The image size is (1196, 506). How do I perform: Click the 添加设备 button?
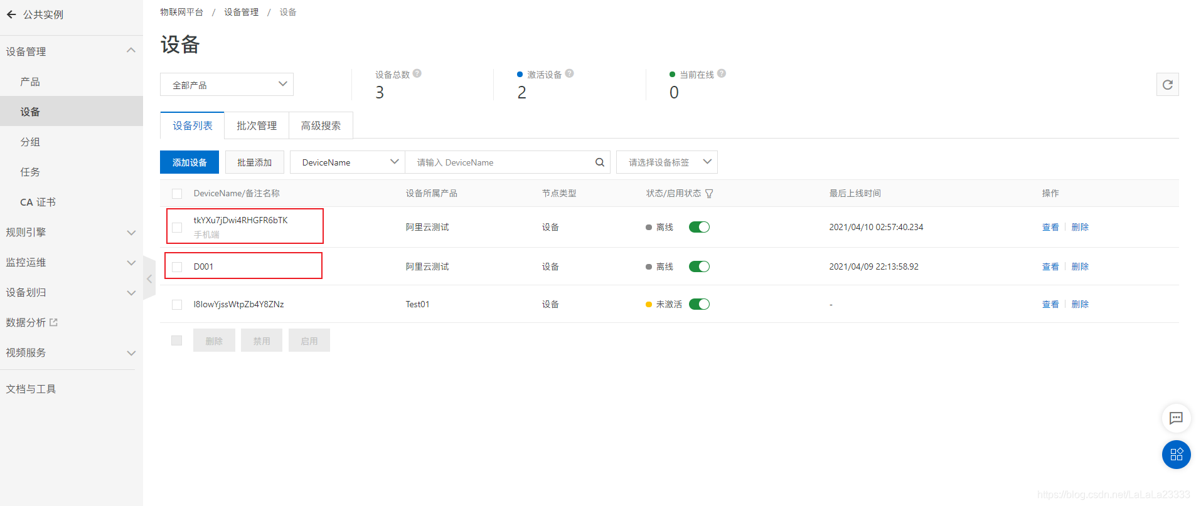click(190, 162)
